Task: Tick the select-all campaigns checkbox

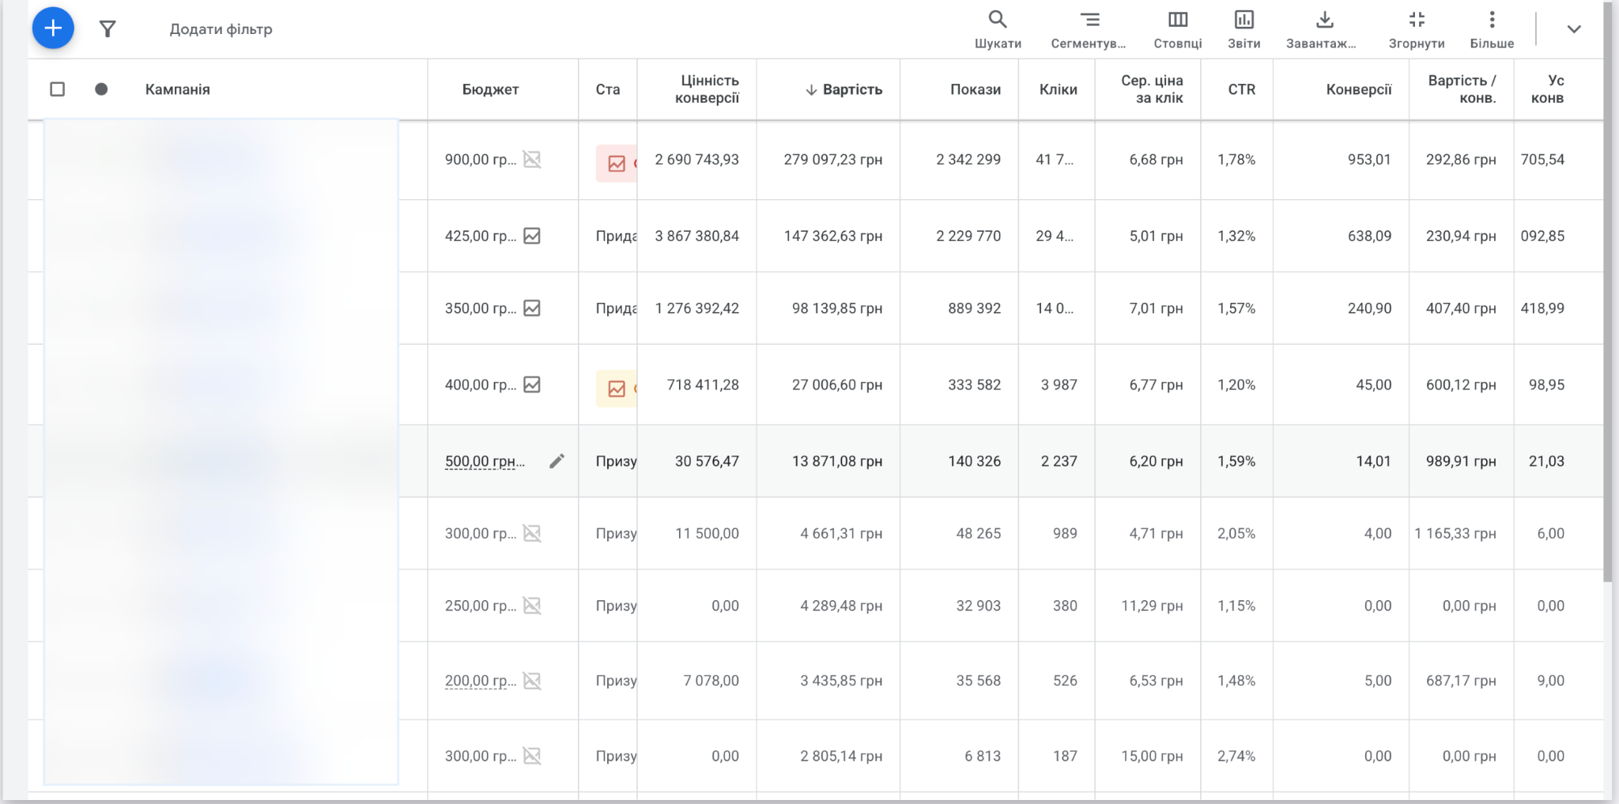Action: coord(58,89)
